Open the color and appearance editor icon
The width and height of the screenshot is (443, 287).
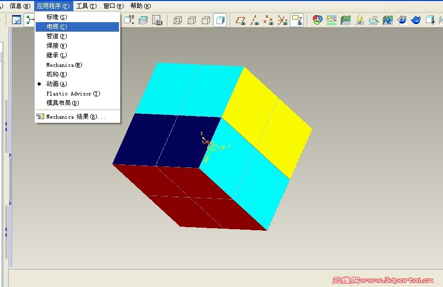[317, 20]
